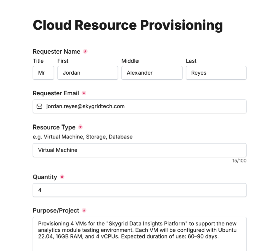Click the Cloud Resource Provisioning heading

[x=128, y=25]
